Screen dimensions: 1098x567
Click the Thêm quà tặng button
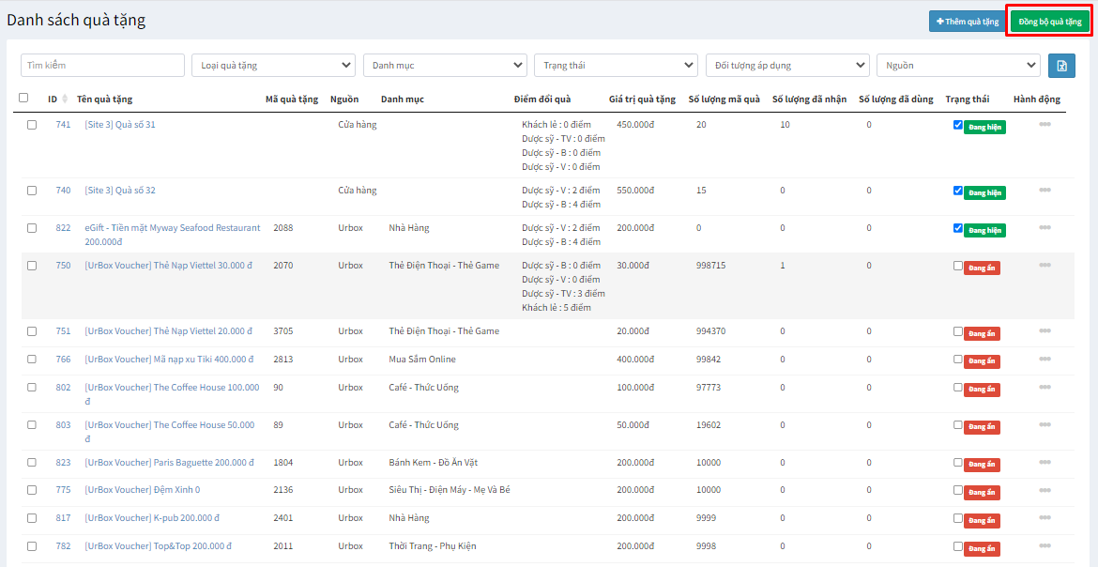pyautogui.click(x=967, y=22)
